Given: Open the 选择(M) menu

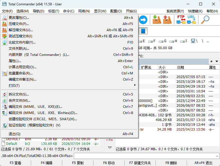Looking at the screenshot, I should click(22, 11).
